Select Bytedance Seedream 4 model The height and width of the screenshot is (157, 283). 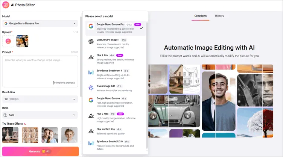(x=116, y=74)
